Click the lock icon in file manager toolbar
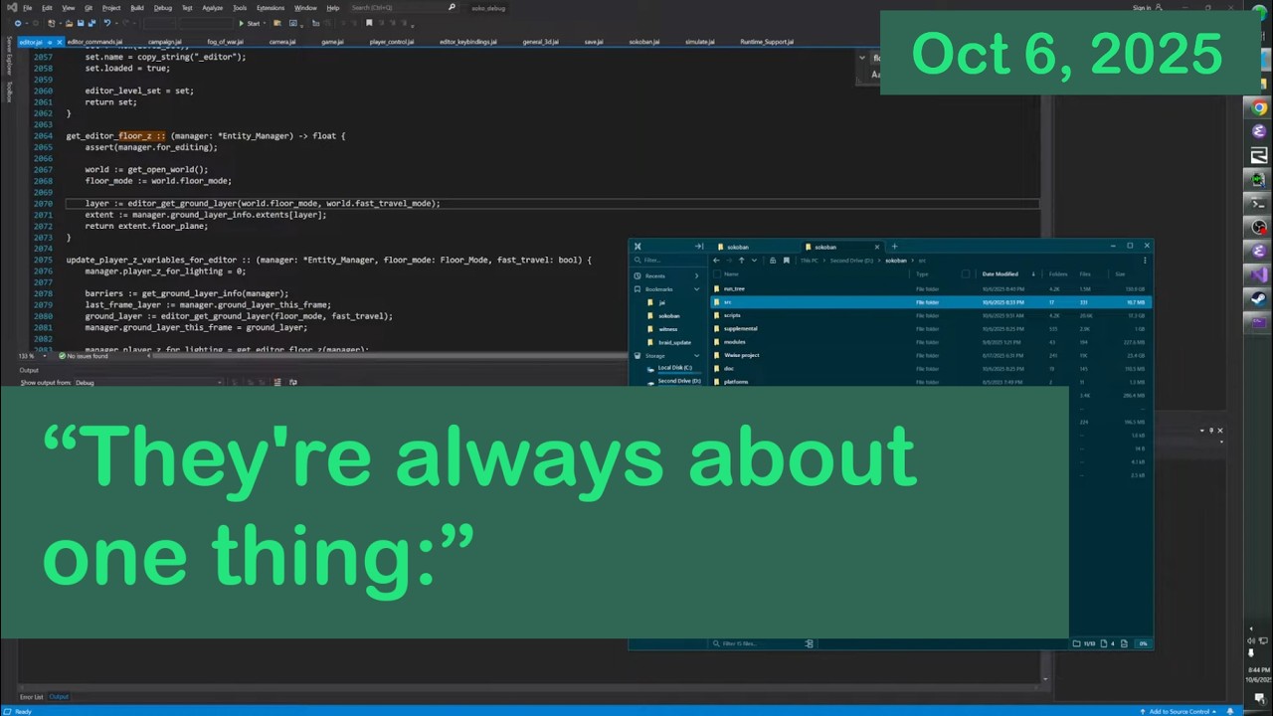This screenshot has width=1273, height=716. click(773, 261)
